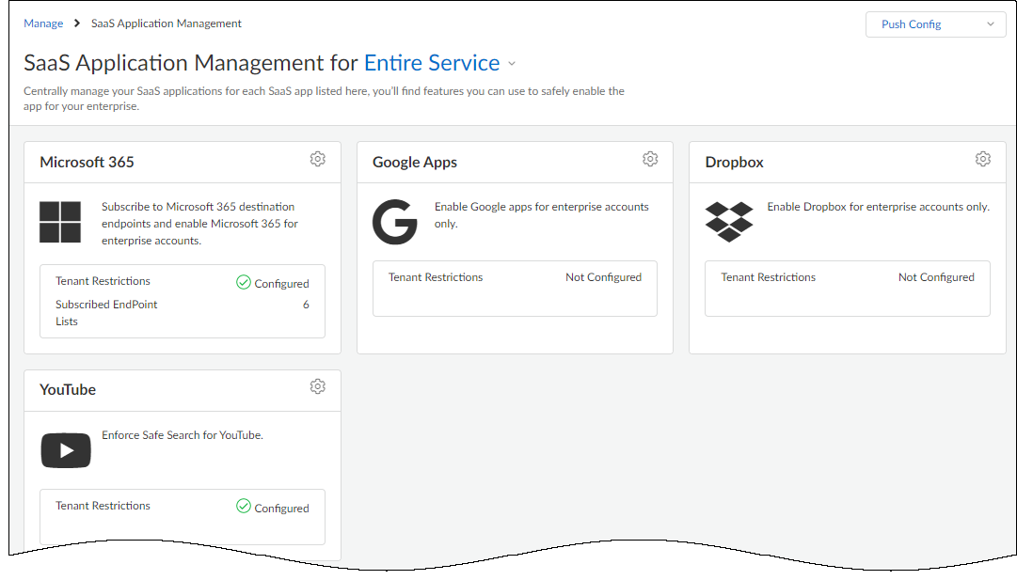This screenshot has width=1017, height=580.
Task: Click Google Apps Tenant Restrictions Not Configured
Action: (x=603, y=277)
